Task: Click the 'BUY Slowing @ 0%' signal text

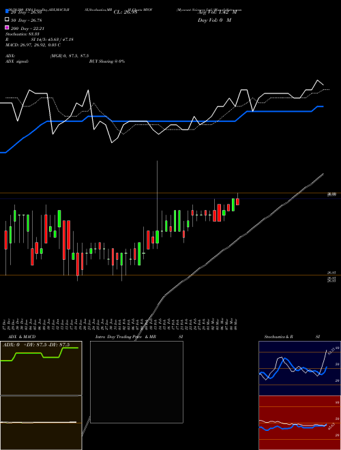Action: [107, 61]
